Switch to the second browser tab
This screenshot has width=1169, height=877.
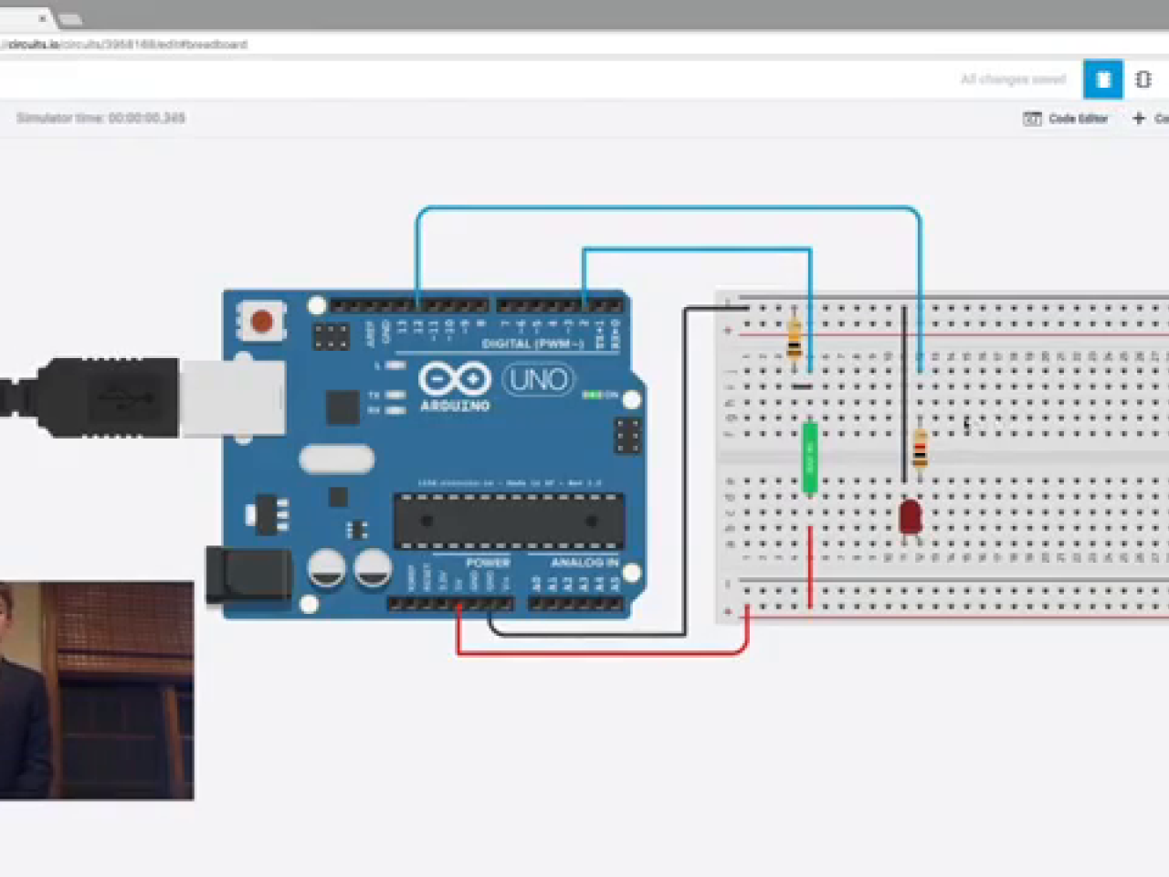pyautogui.click(x=70, y=18)
